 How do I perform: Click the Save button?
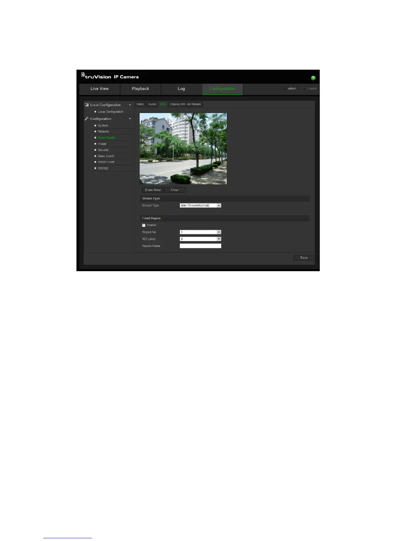click(x=304, y=258)
